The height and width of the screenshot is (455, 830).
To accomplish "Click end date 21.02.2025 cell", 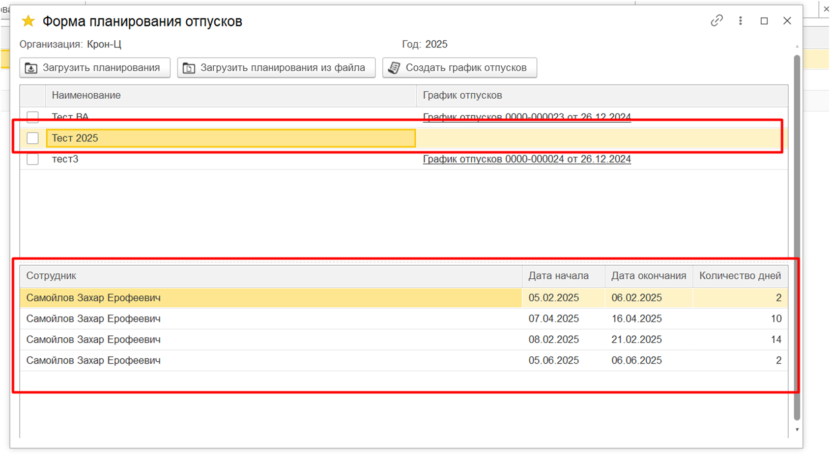I will coord(649,340).
